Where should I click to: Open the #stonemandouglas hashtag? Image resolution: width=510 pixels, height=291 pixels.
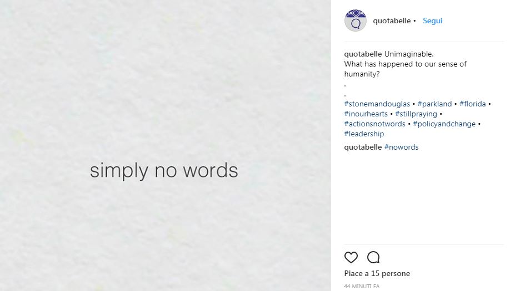(x=377, y=104)
